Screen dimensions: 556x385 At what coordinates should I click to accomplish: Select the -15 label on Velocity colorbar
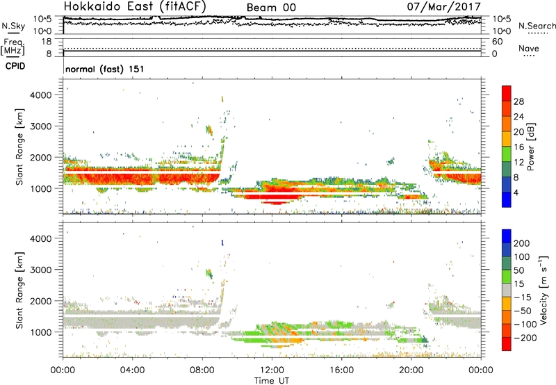coord(523,297)
